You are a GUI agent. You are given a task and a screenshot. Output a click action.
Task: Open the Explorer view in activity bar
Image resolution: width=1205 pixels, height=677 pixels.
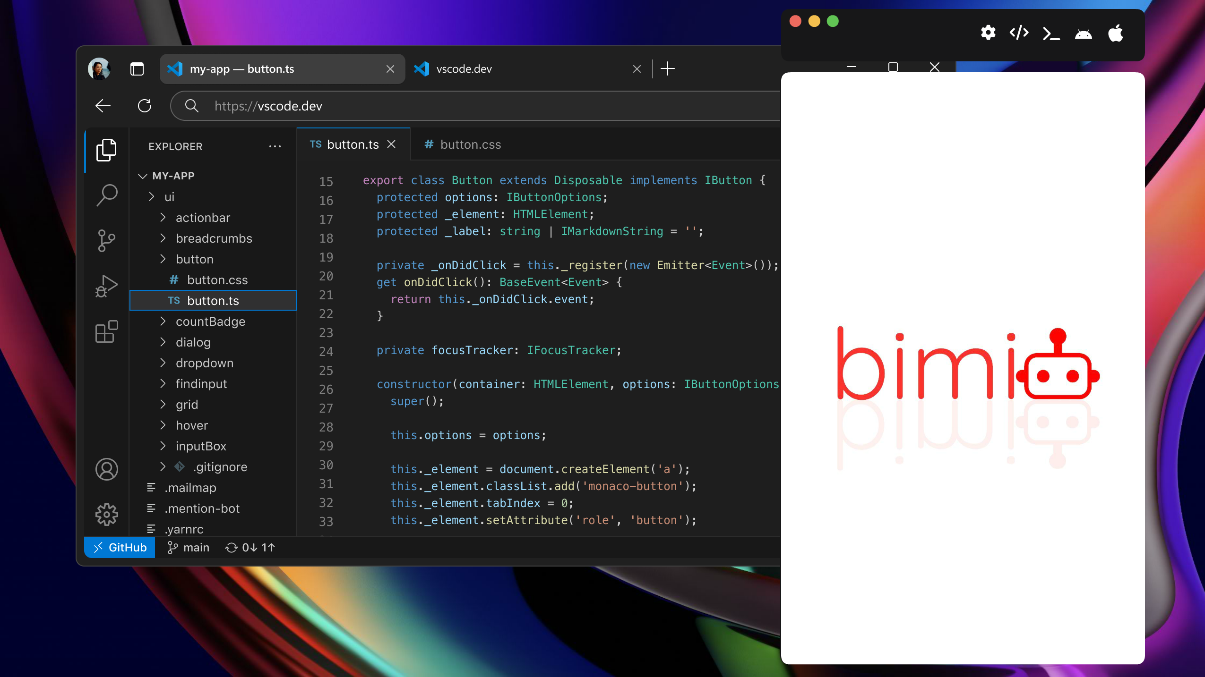(106, 150)
